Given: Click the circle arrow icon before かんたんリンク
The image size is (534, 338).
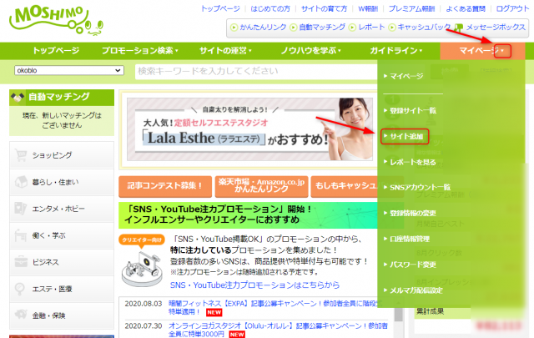Looking at the screenshot, I should click(234, 28).
